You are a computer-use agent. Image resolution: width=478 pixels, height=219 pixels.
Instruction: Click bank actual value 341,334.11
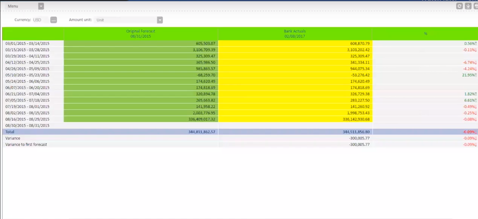click(x=360, y=62)
